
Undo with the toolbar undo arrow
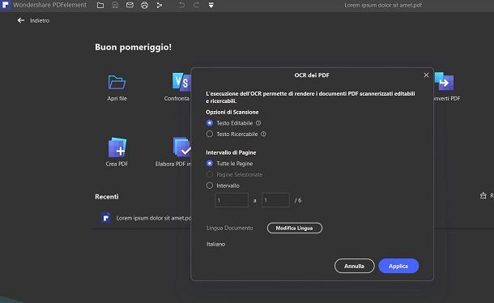click(181, 5)
